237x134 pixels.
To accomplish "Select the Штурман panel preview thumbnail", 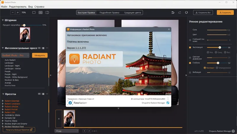I will point(25,35).
